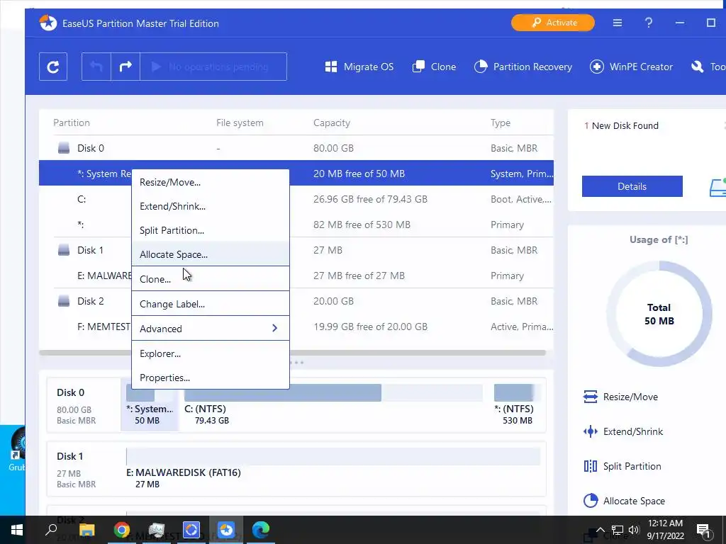Click the help question mark icon

(649, 23)
